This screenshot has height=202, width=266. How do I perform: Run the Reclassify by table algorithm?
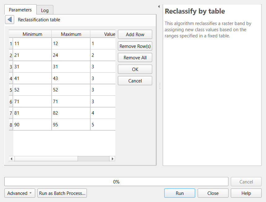pos(180,193)
